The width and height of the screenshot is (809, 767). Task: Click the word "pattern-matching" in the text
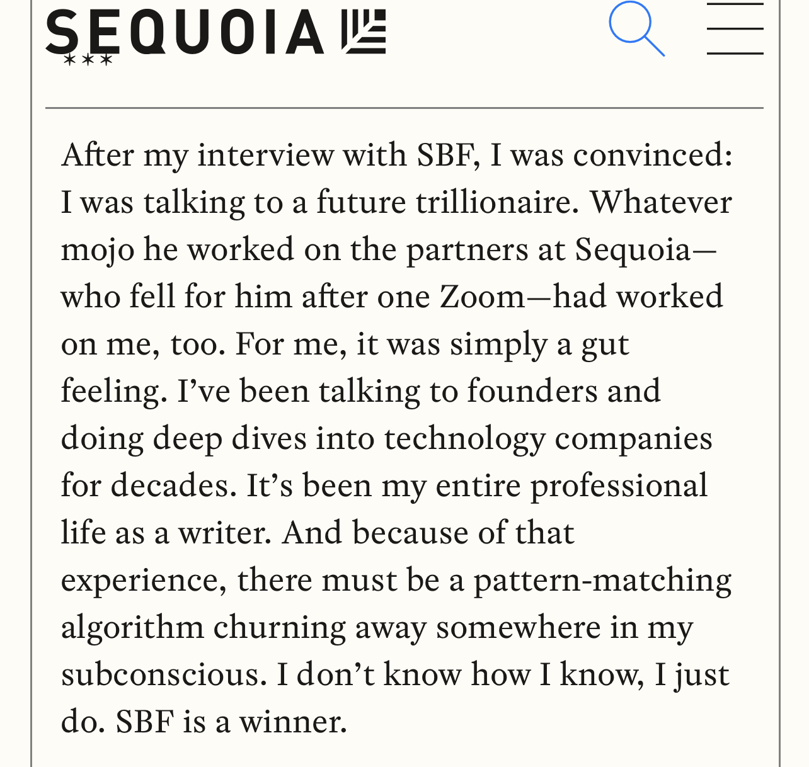(x=602, y=581)
